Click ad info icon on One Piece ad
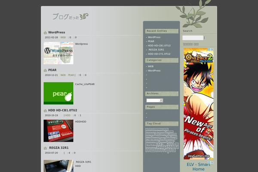The height and width of the screenshot is (172, 258). [209, 49]
